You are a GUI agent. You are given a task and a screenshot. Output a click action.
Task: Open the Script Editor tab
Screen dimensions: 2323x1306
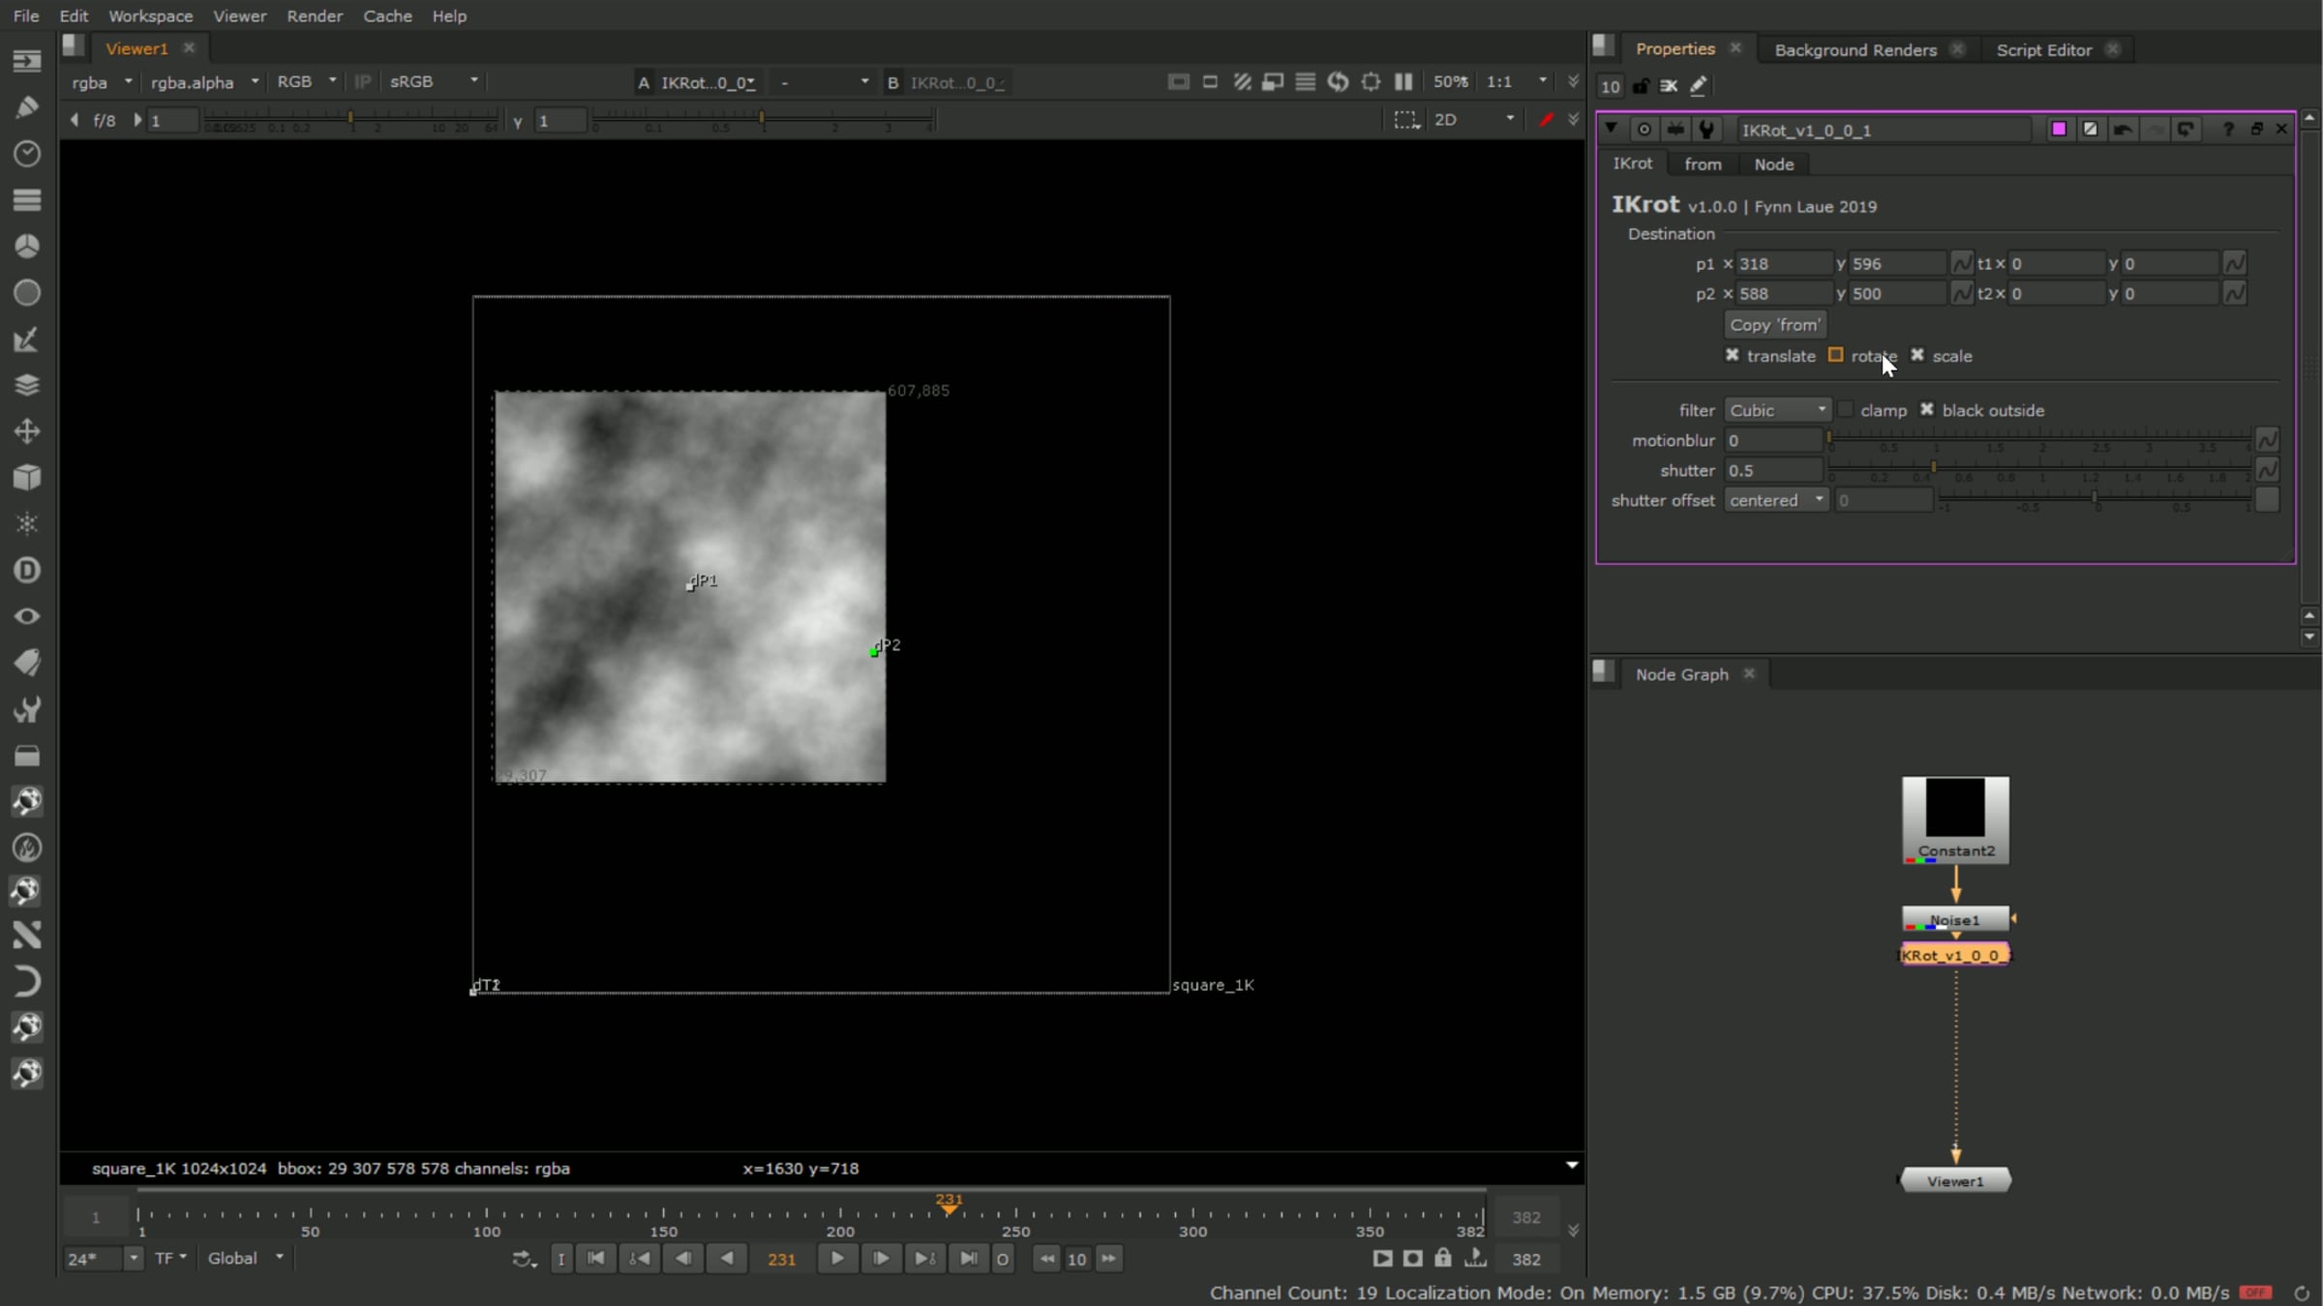pyautogui.click(x=2043, y=49)
